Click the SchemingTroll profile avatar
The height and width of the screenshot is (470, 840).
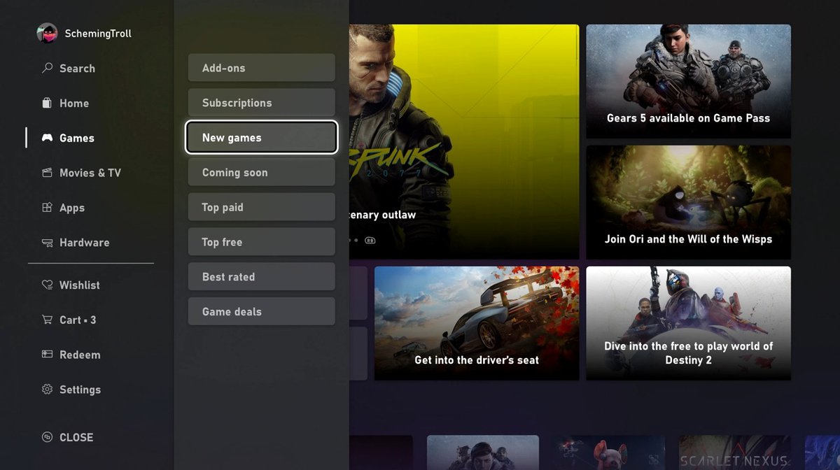coord(47,33)
